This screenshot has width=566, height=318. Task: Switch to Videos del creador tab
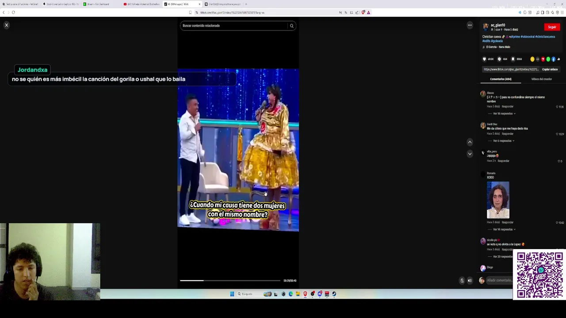pyautogui.click(x=541, y=79)
